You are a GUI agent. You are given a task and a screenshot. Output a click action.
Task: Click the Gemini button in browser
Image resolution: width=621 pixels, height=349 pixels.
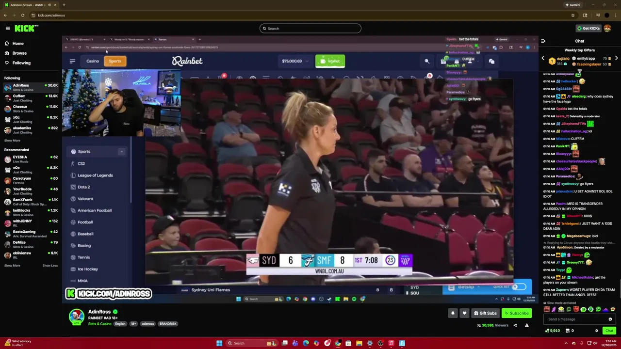[x=572, y=5]
